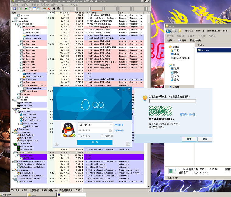Collapse the services.exe tree node
The width and height of the screenshot is (231, 197).
pos(16,24)
